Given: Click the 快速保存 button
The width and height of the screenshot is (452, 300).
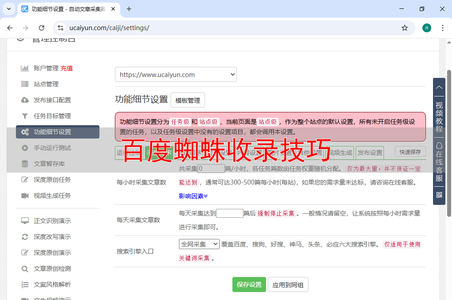Looking at the screenshot, I should (410, 152).
